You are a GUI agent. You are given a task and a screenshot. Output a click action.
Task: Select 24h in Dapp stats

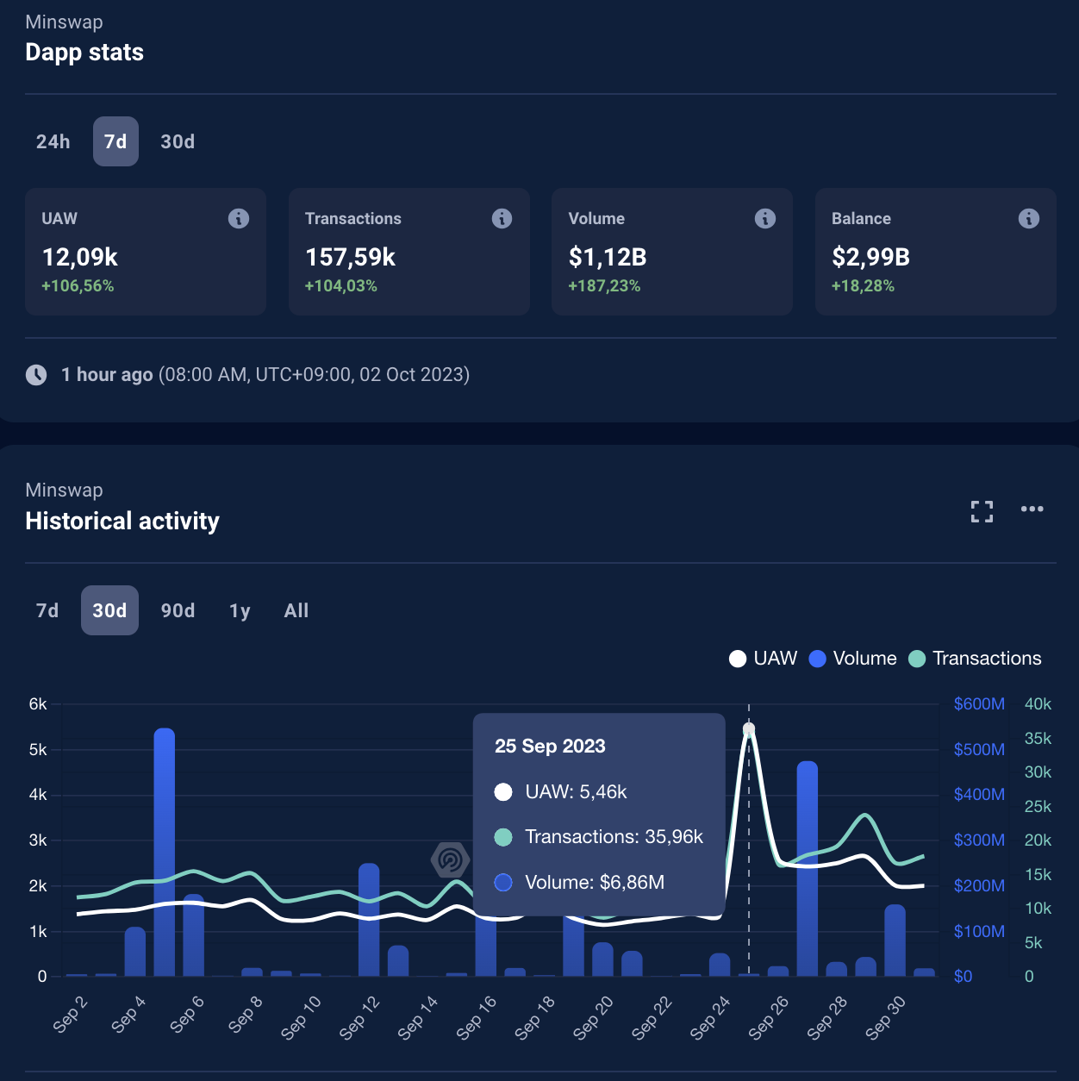point(53,141)
